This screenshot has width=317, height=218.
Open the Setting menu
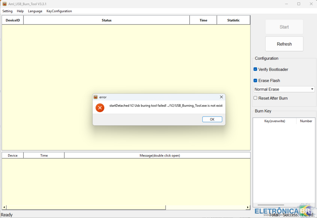7,11
